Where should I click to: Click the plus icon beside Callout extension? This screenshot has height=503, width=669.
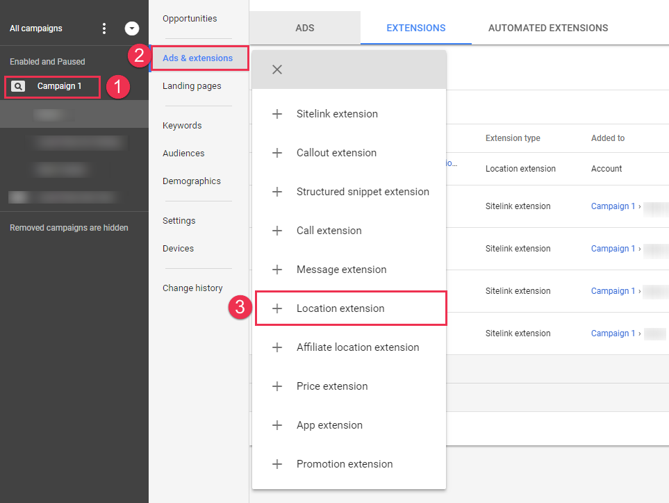277,153
